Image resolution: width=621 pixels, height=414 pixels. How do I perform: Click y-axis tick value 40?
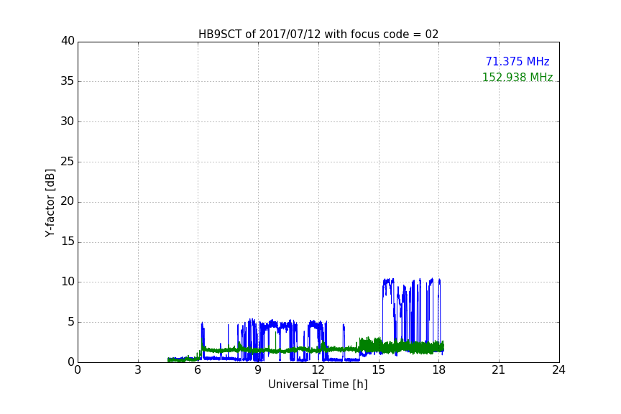pos(68,41)
